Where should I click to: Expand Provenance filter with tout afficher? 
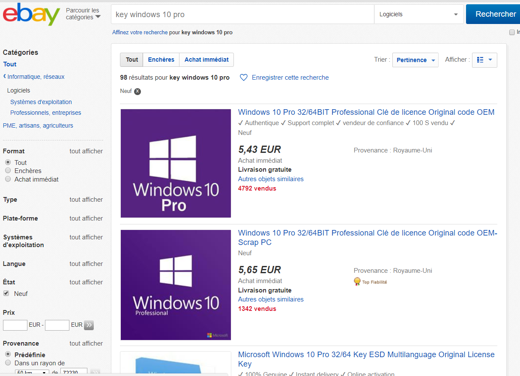pyautogui.click(x=86, y=343)
